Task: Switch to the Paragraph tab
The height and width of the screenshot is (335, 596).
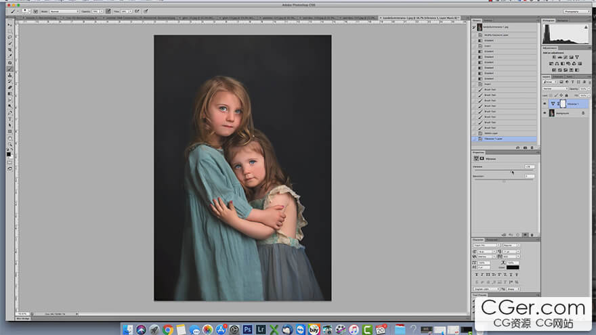Action: click(x=492, y=240)
